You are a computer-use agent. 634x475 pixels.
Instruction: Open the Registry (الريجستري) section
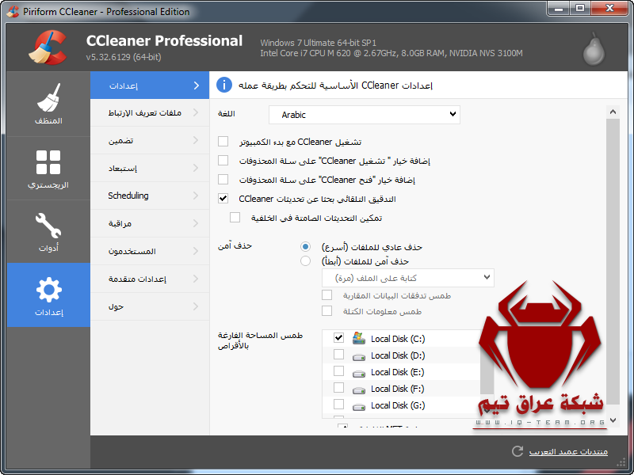[48, 169]
